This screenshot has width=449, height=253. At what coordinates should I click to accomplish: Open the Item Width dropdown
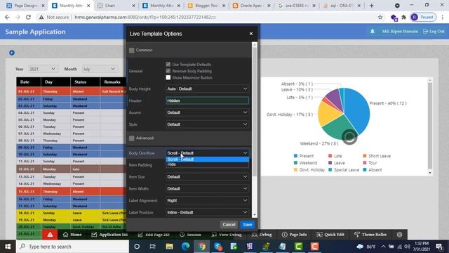(x=207, y=188)
